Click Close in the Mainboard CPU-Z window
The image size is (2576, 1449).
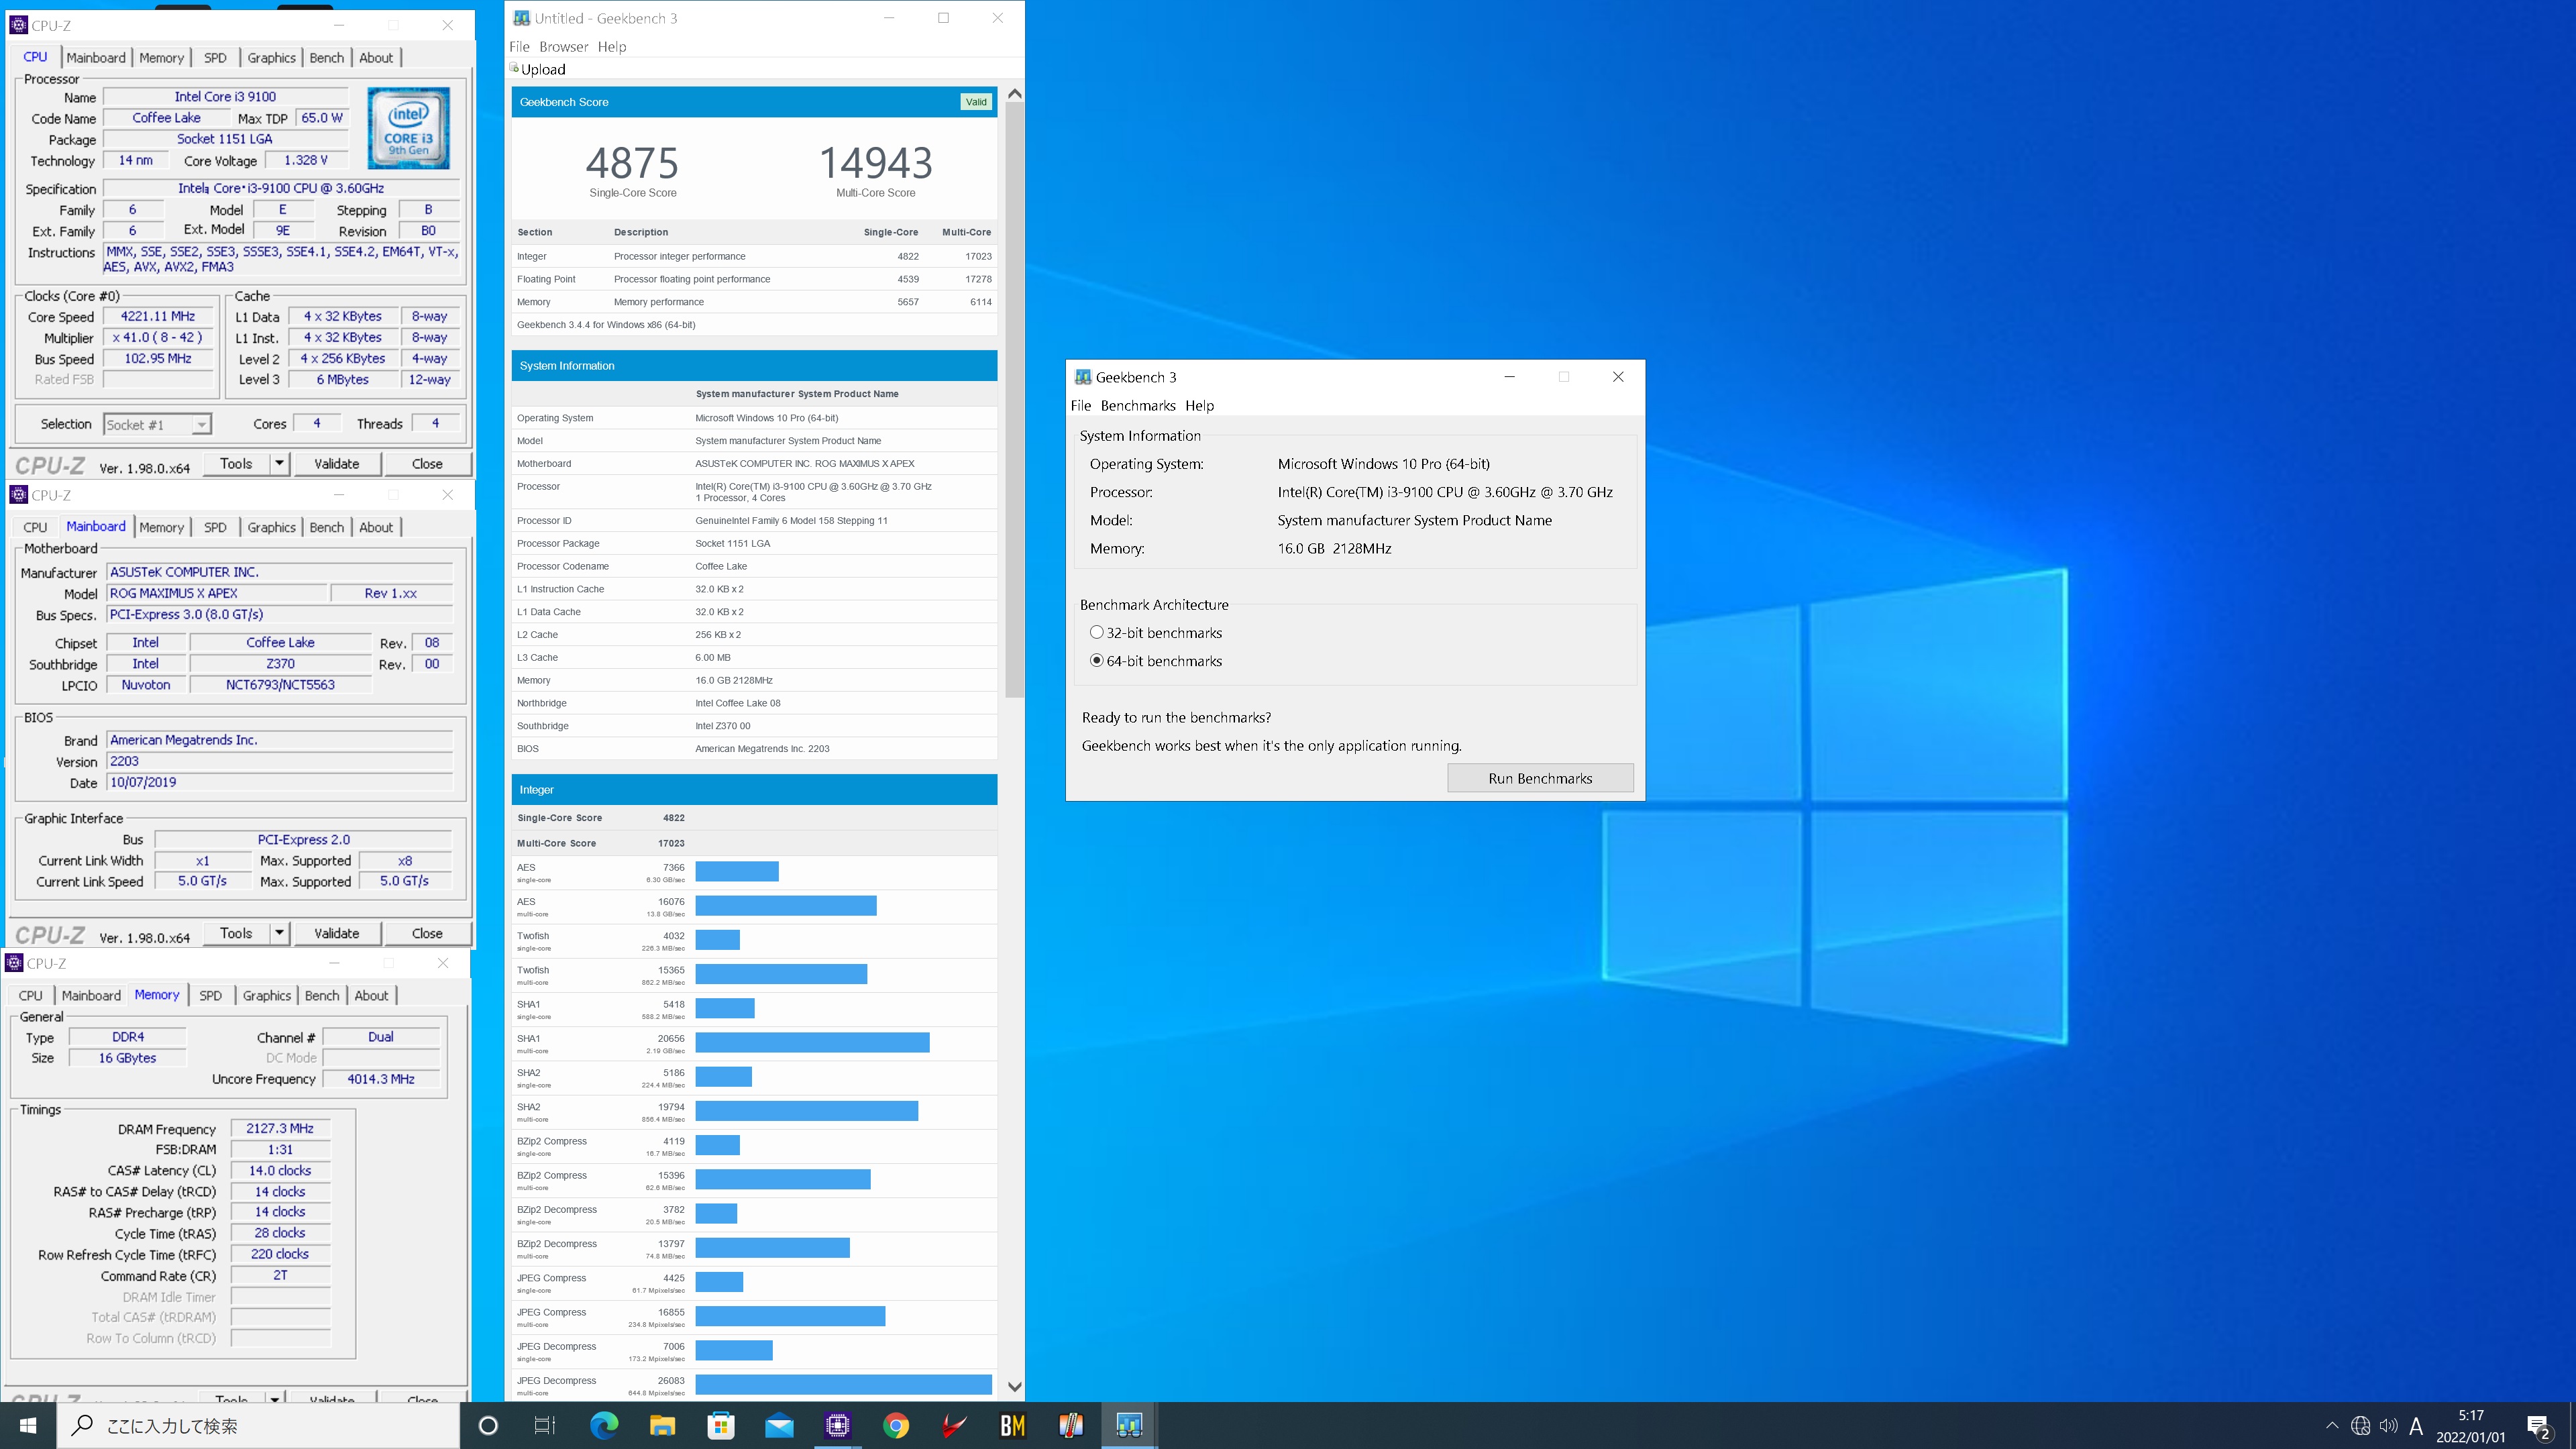point(427,933)
